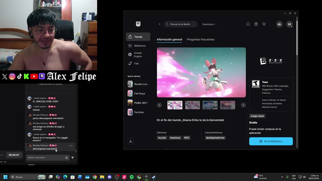Open OBS Studio from the taskbar
This screenshot has height=181, width=322.
[117, 177]
